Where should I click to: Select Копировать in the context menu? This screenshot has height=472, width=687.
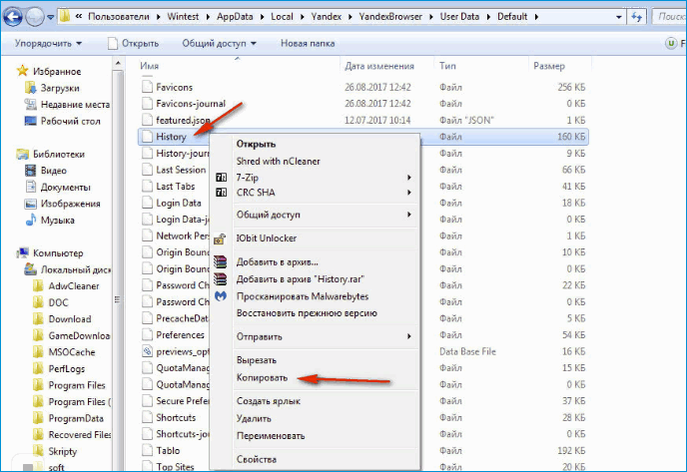[262, 378]
